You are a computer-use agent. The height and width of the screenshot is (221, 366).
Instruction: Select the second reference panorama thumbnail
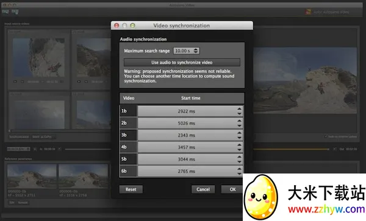(x=84, y=176)
